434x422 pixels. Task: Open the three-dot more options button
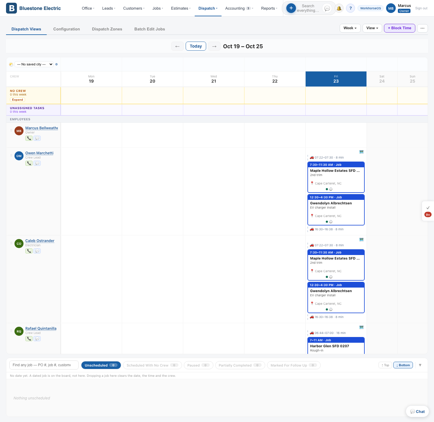[423, 28]
